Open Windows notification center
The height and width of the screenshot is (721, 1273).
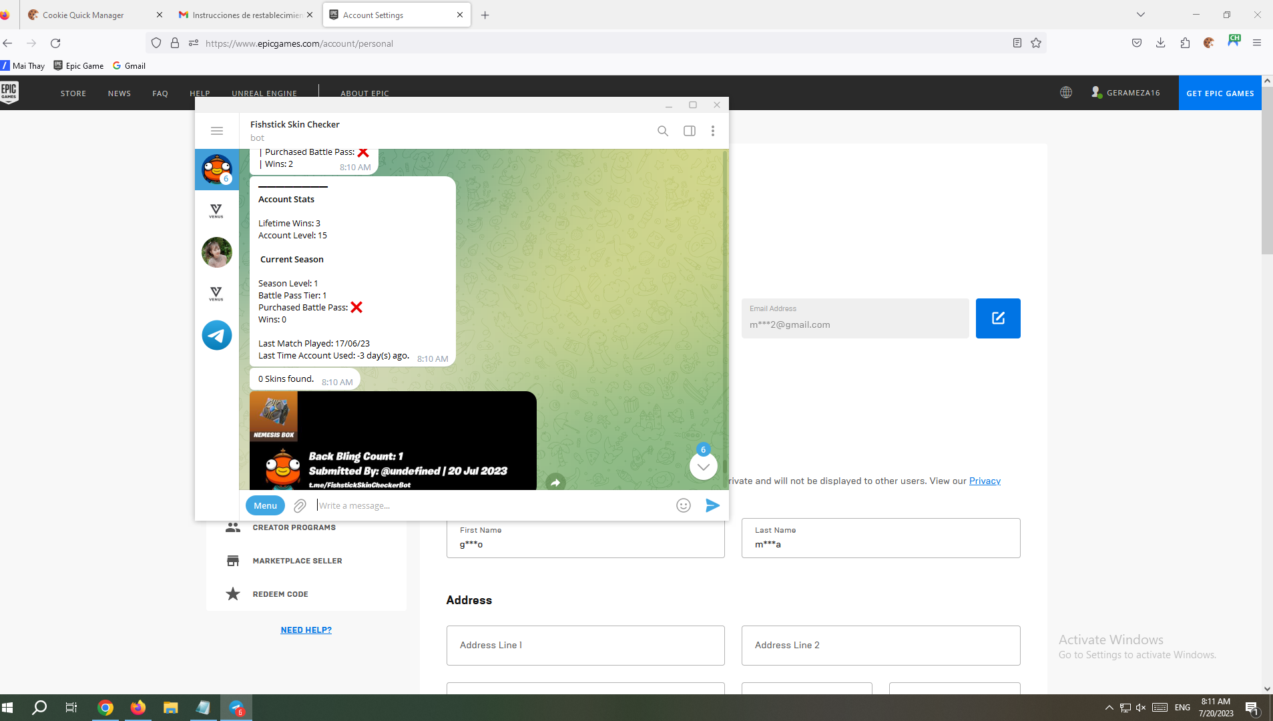click(1252, 708)
